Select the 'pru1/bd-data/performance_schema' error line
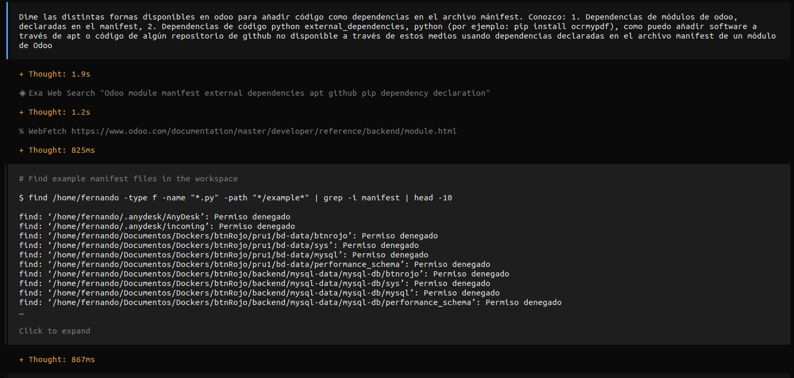794x378 pixels. point(254,264)
